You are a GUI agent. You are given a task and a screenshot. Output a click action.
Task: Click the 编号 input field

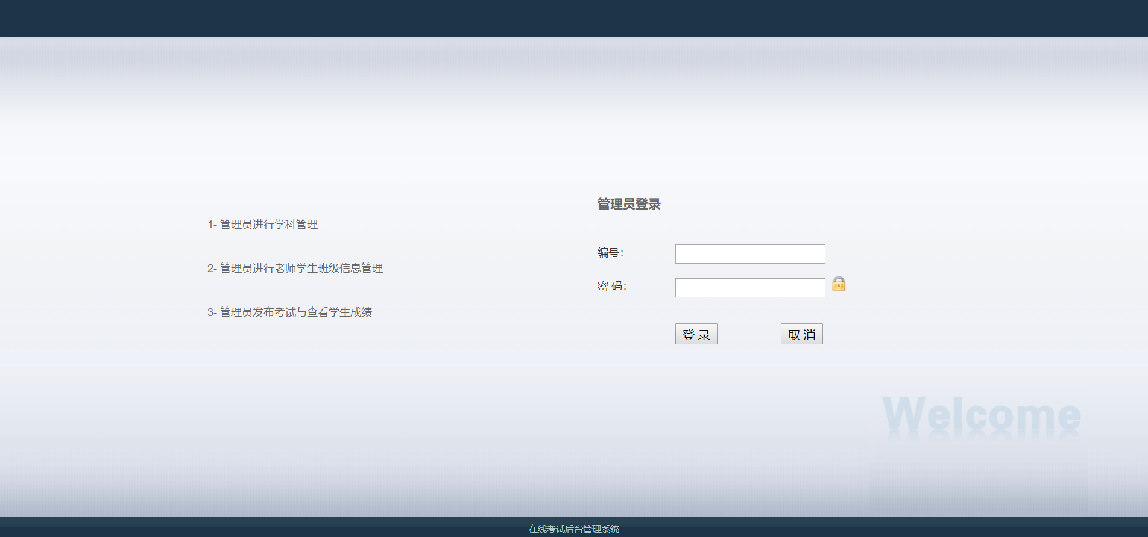[x=750, y=254]
